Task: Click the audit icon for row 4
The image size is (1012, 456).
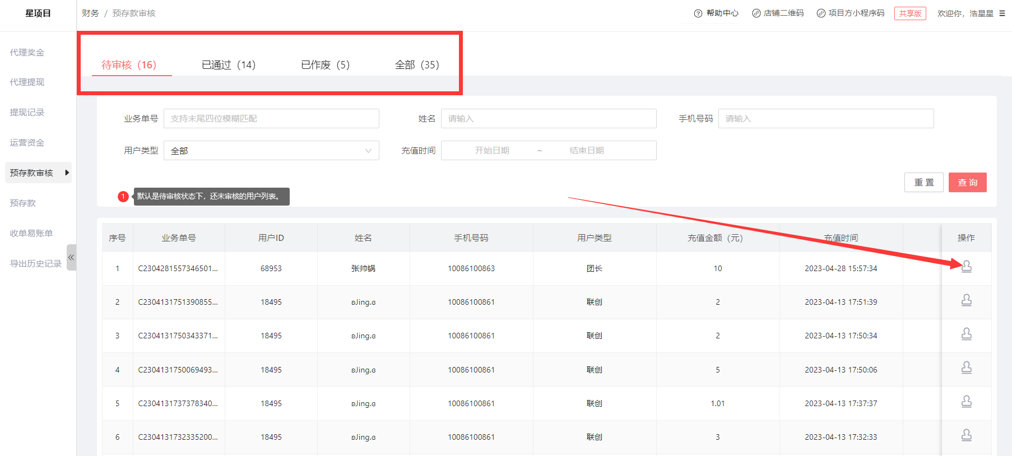Action: point(966,368)
